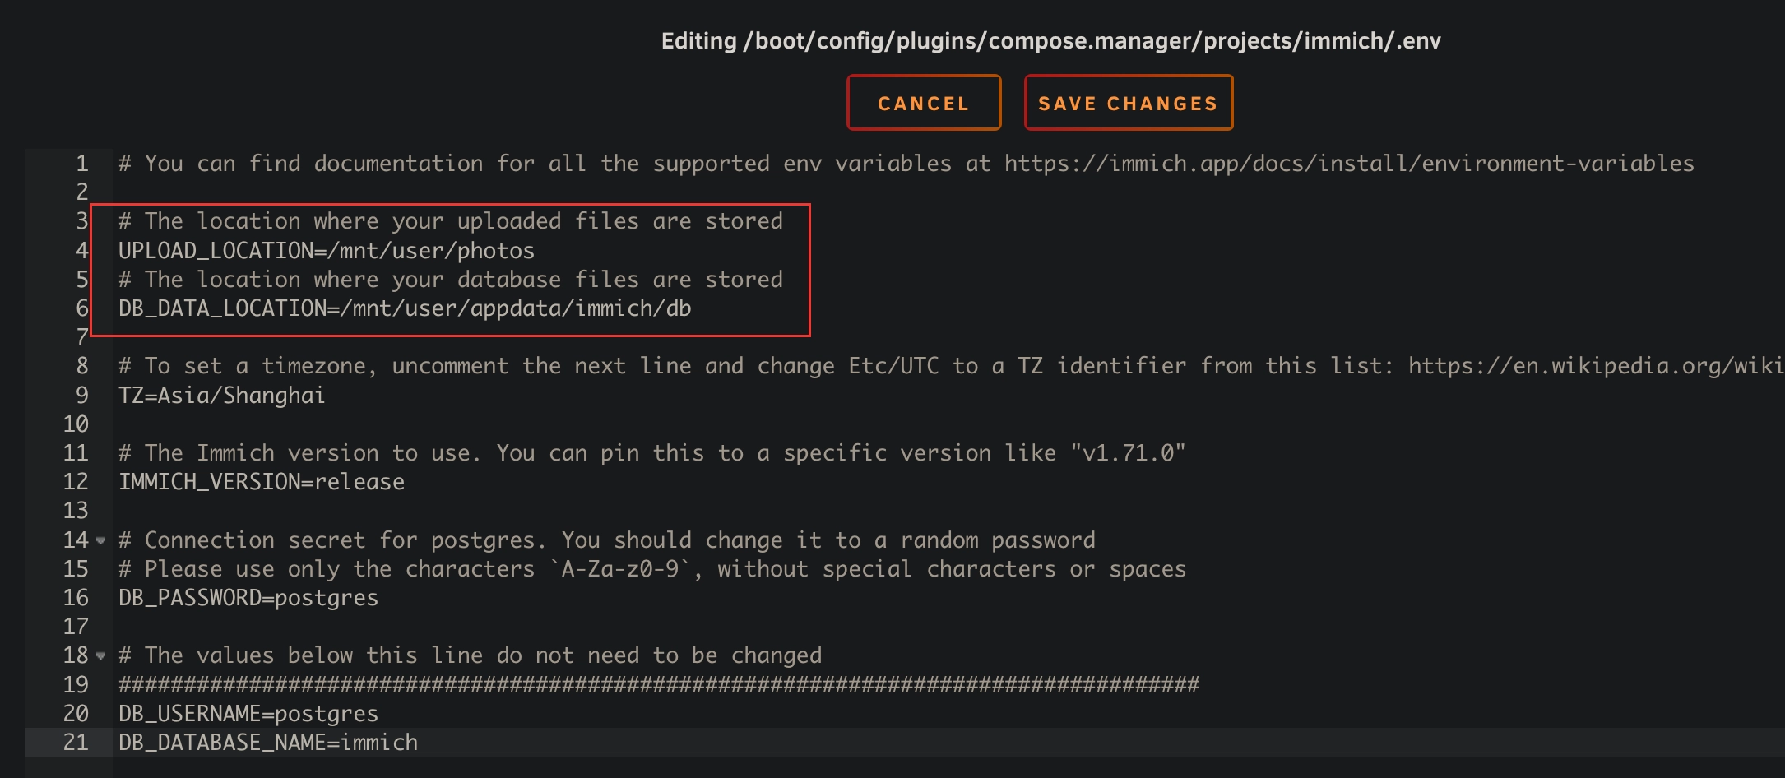Click line number 16 in the gutter

[76, 598]
